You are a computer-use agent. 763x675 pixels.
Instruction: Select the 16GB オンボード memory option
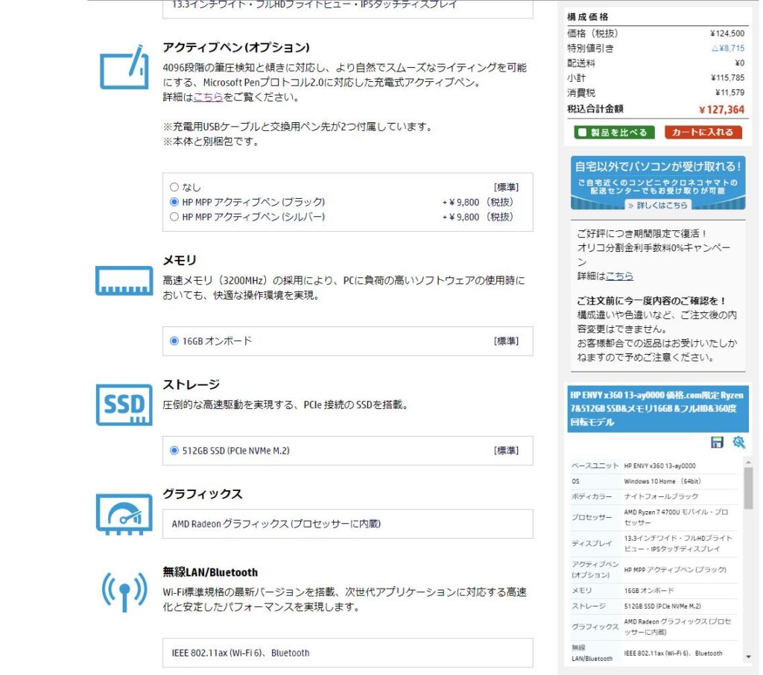click(x=174, y=340)
